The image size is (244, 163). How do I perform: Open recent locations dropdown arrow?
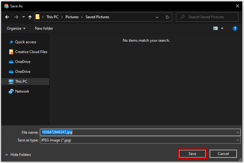click(x=24, y=17)
